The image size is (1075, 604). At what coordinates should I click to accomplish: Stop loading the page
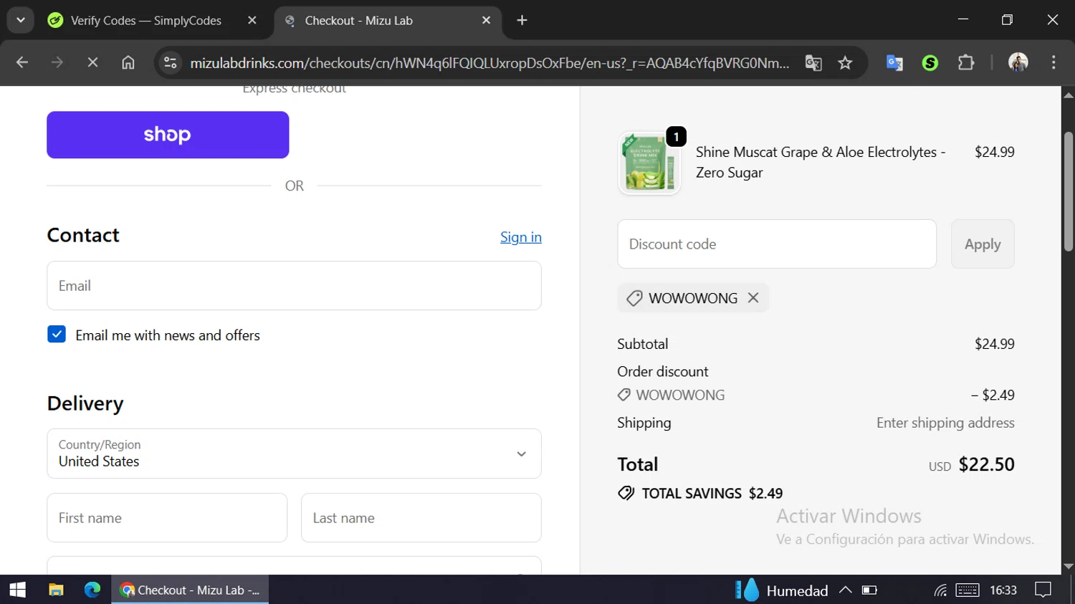pos(92,63)
